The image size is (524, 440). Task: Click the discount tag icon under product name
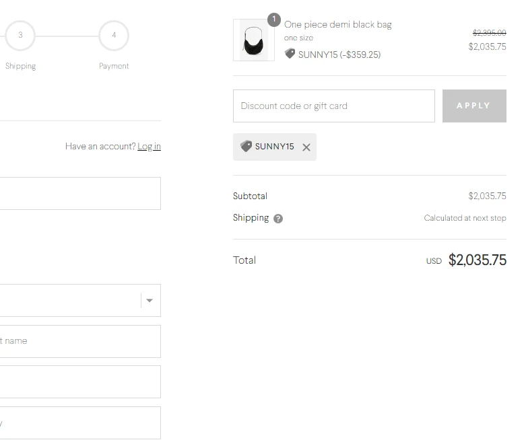click(x=290, y=53)
